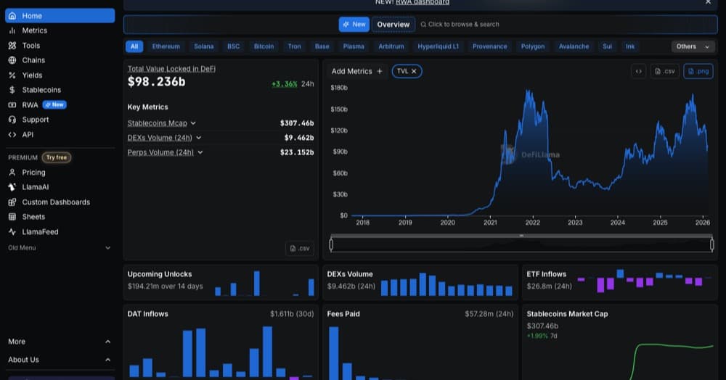Open the Stablecoins Market Cap card
The image size is (726, 380).
(x=619, y=342)
